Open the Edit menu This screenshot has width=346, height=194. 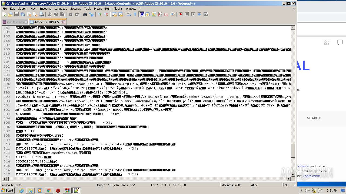(x=12, y=9)
